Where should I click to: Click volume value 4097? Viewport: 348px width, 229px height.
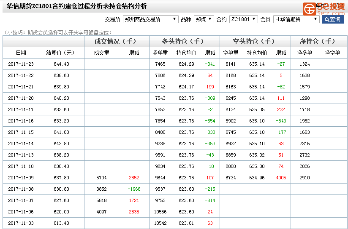tap(101, 212)
